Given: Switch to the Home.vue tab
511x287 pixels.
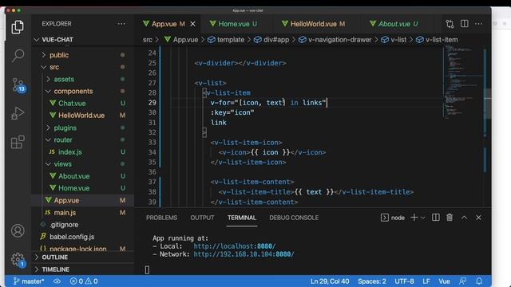Looking at the screenshot, I should [234, 24].
